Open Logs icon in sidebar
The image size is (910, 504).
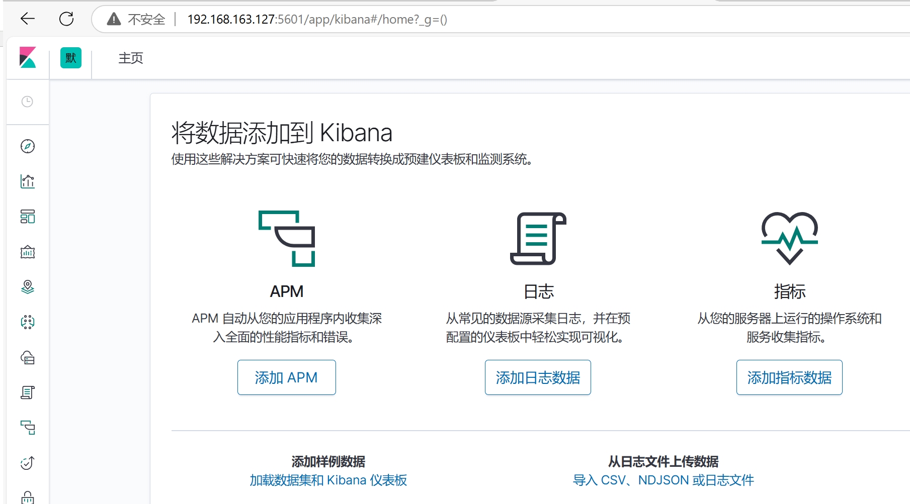(28, 392)
